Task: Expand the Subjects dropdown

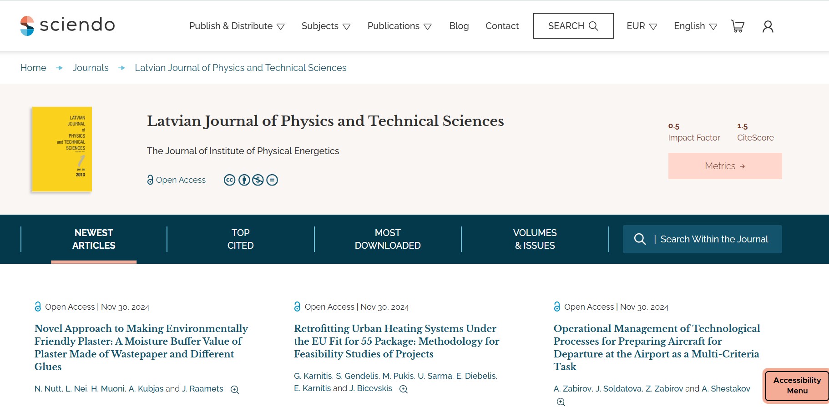Action: [x=326, y=26]
